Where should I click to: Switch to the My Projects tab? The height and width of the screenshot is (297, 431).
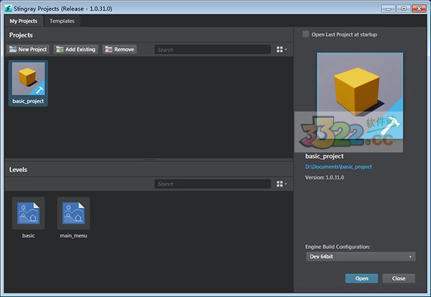[x=24, y=21]
